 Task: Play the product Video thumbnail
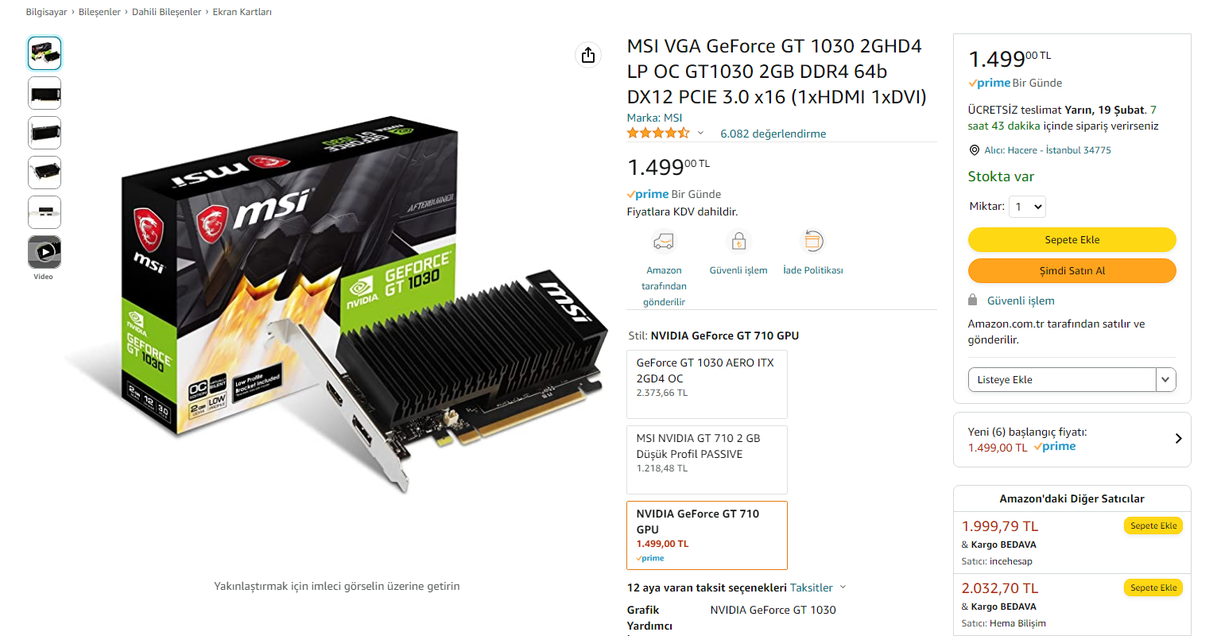[45, 252]
